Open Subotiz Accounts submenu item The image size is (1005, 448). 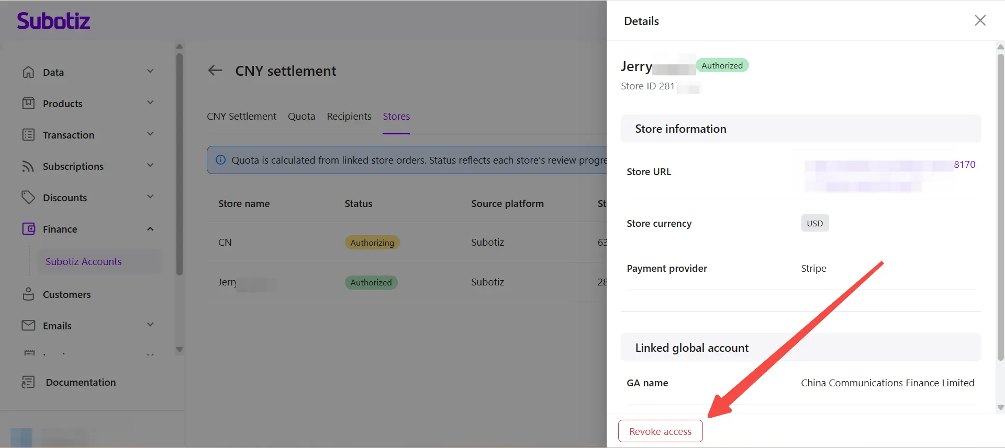pos(99,261)
